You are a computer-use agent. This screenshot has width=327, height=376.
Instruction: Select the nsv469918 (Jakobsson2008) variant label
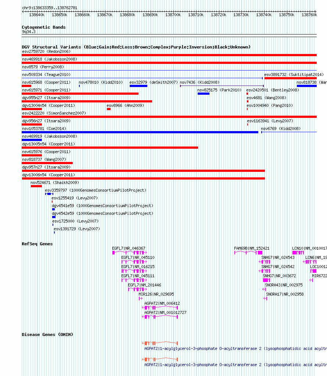(x=50, y=59)
